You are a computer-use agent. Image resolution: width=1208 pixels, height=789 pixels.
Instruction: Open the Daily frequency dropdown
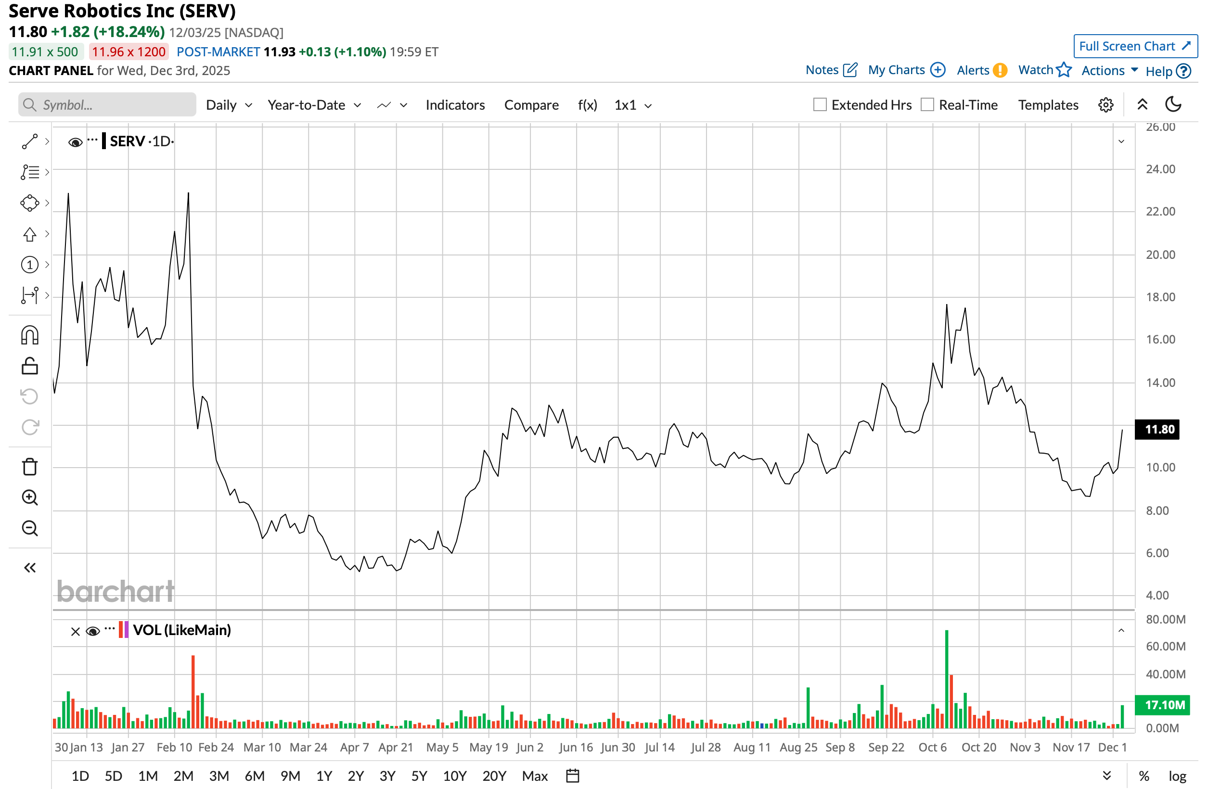[229, 105]
